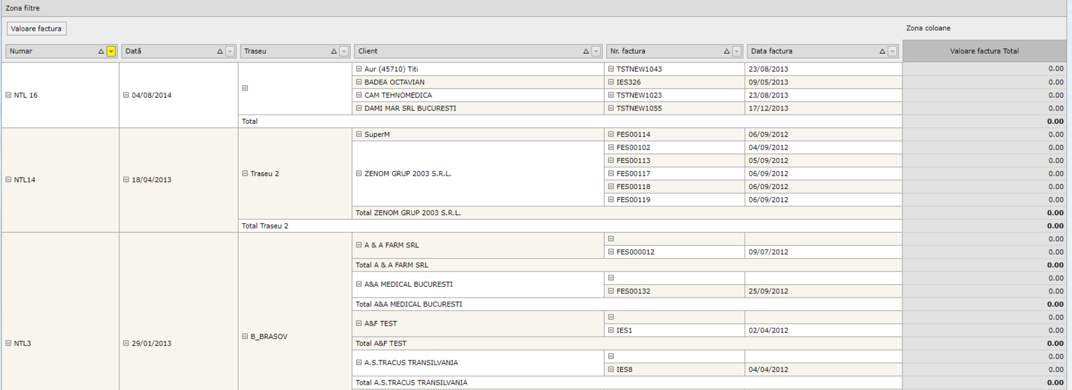Screen dimensions: 1072x390
Task: Click the Dată column sort triangle
Action: pos(220,52)
